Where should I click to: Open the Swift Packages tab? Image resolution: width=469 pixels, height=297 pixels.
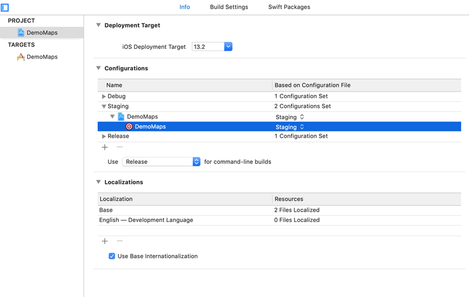289,7
